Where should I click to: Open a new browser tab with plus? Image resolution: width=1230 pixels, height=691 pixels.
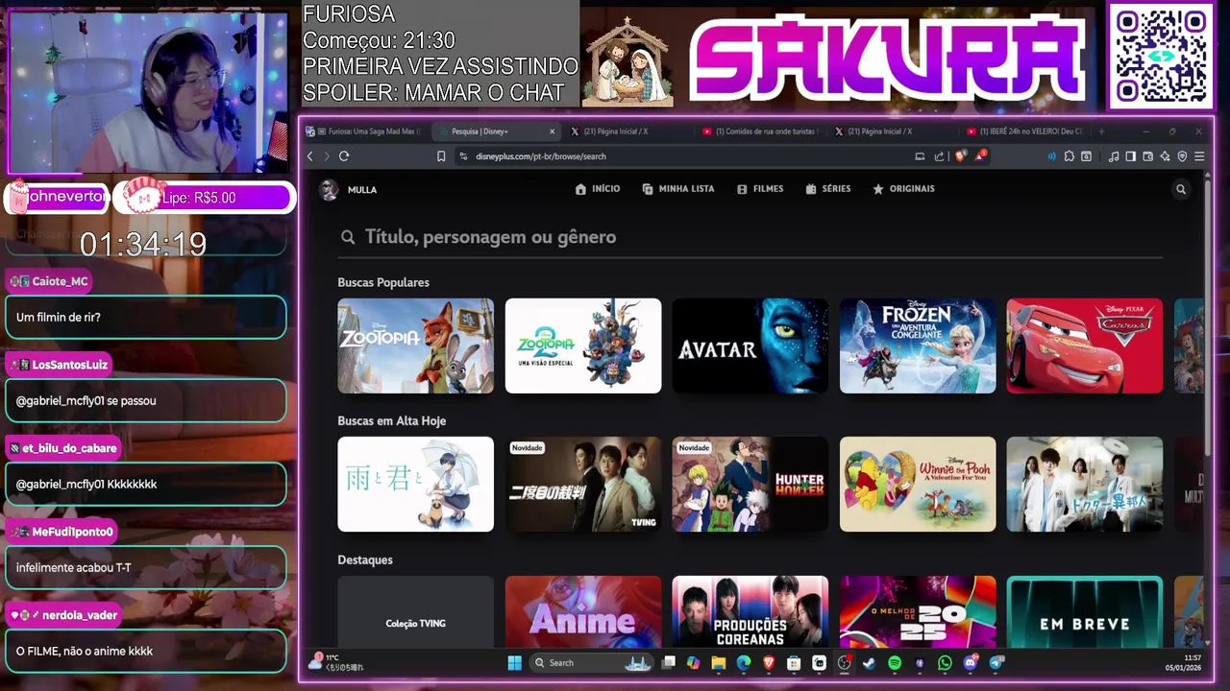pyautogui.click(x=1101, y=131)
